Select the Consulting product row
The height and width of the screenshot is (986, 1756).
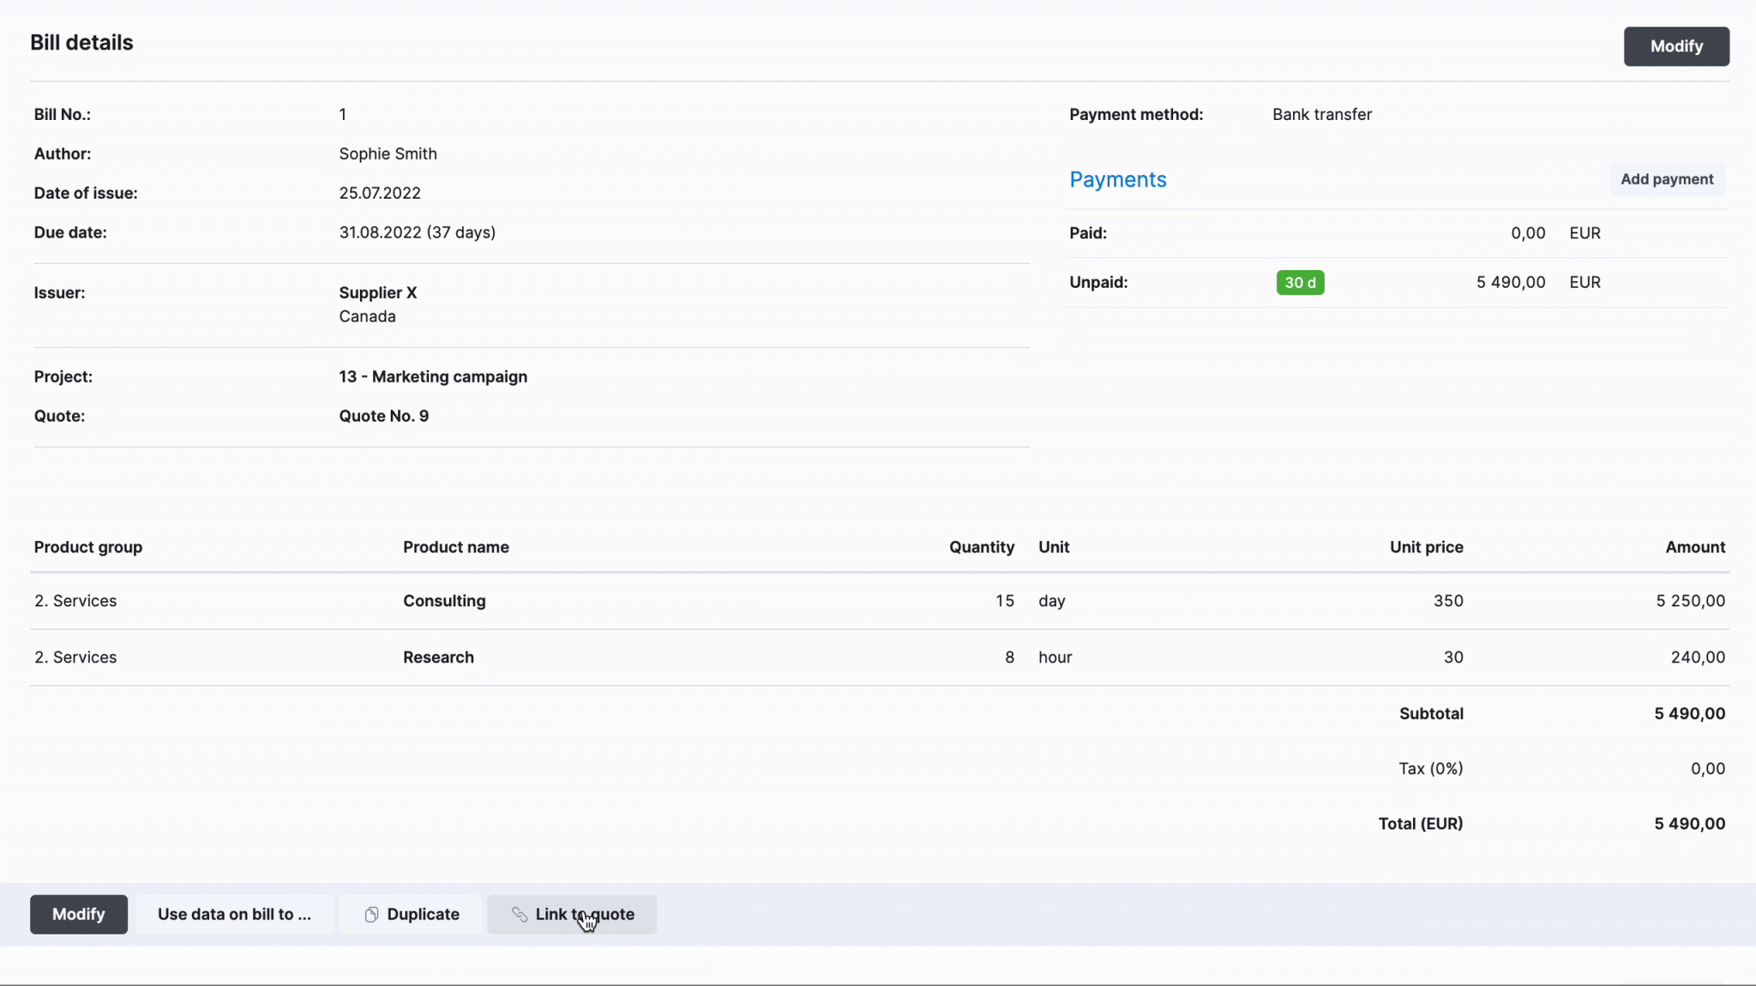point(443,600)
